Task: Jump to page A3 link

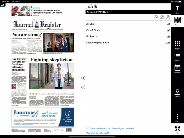Action: [169, 30]
